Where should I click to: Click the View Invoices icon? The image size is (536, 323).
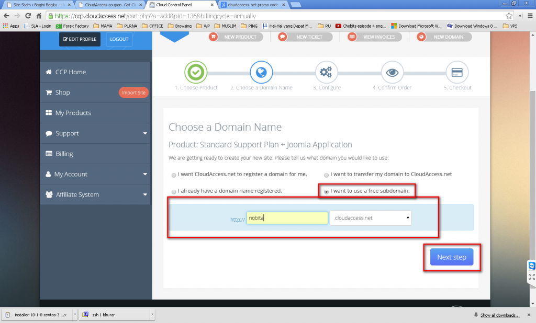[x=352, y=37]
